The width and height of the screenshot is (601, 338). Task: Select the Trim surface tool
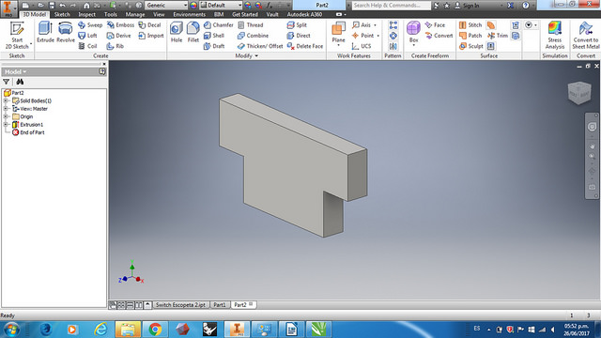498,36
